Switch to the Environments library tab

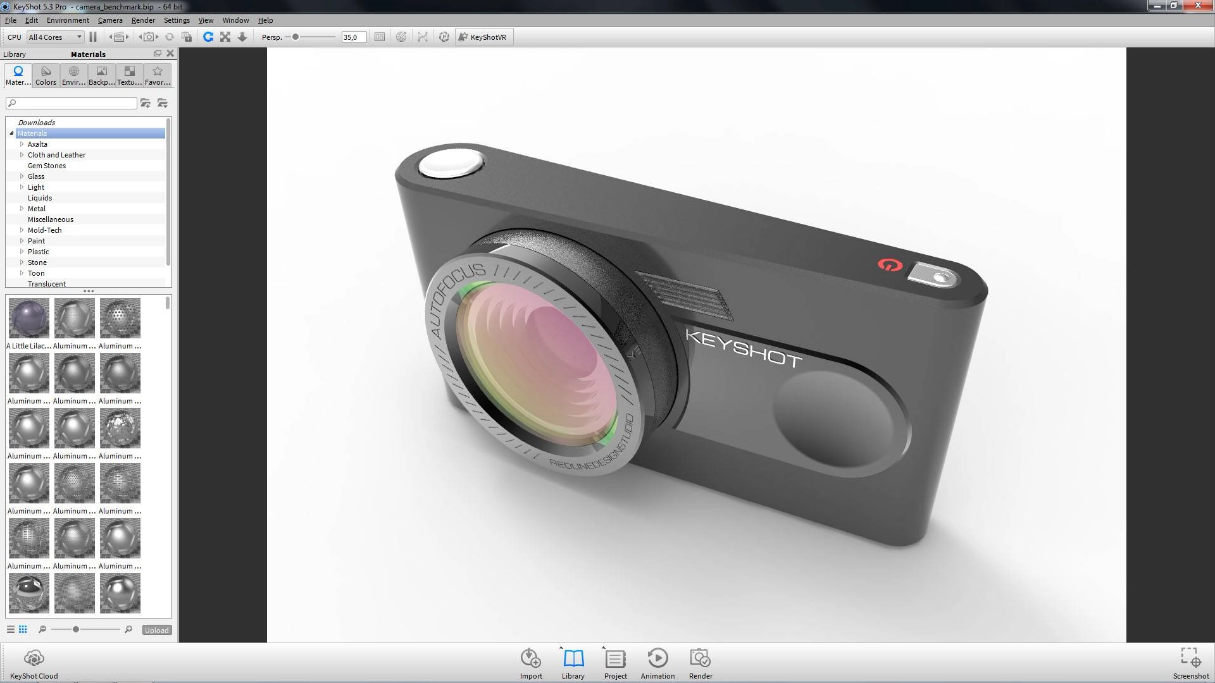(73, 75)
